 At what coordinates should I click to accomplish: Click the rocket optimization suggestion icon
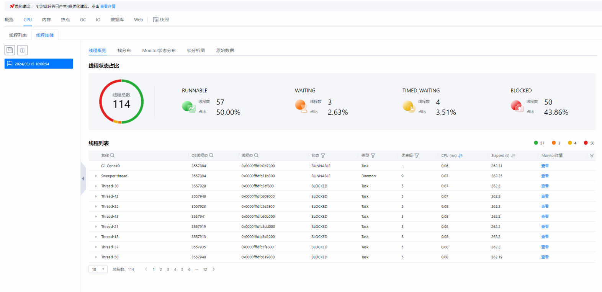tap(12, 6)
